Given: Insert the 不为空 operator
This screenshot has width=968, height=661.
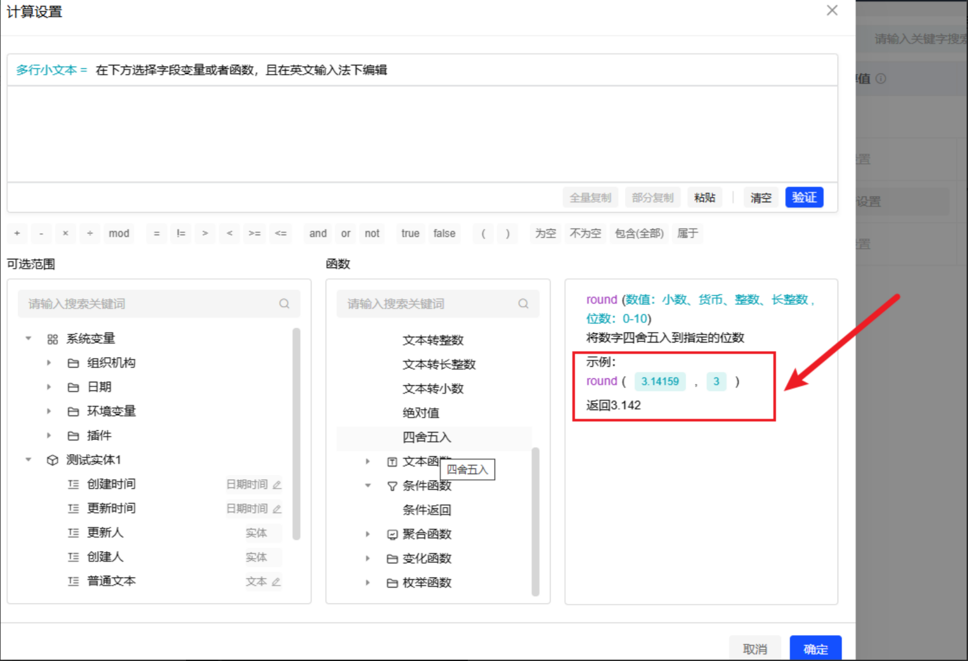Looking at the screenshot, I should coord(585,233).
